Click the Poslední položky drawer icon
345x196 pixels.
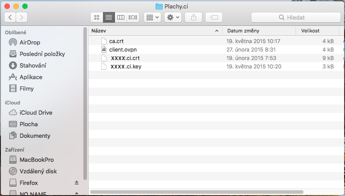[13, 54]
